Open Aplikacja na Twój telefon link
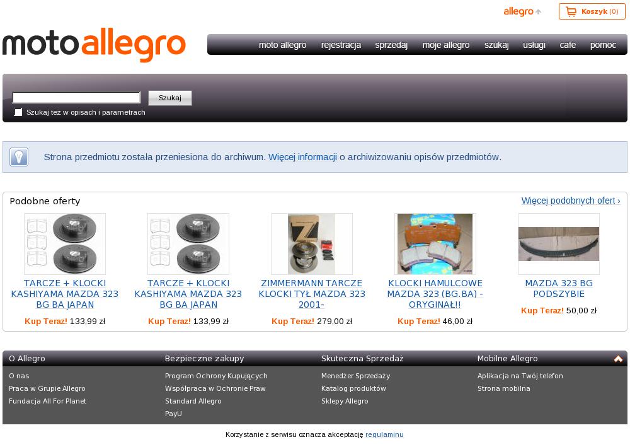This screenshot has height=447, width=630. tap(520, 376)
